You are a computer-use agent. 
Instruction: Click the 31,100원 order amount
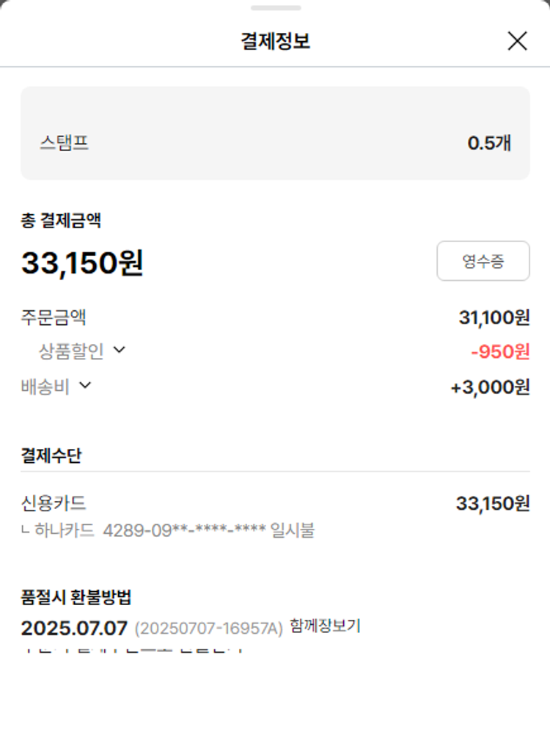[x=494, y=318]
